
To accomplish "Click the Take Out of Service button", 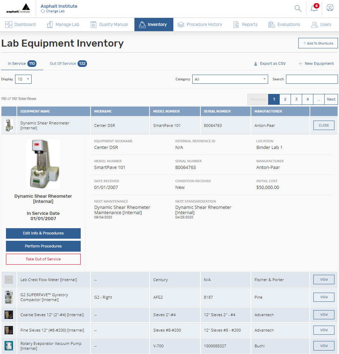I will pyautogui.click(x=43, y=259).
